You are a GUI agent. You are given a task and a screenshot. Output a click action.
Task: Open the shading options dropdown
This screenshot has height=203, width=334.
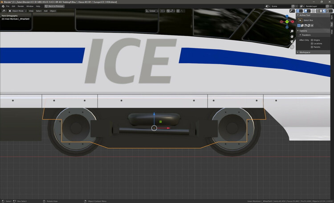pos(331,11)
